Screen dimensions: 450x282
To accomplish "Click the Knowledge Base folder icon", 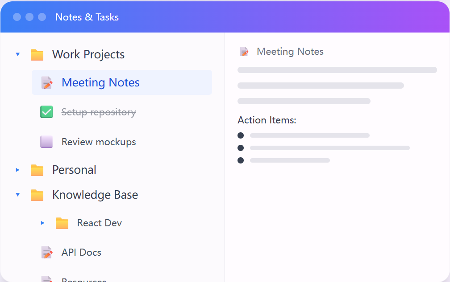I will [x=37, y=195].
